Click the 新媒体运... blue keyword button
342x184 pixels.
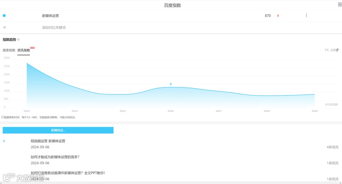pos(58,130)
